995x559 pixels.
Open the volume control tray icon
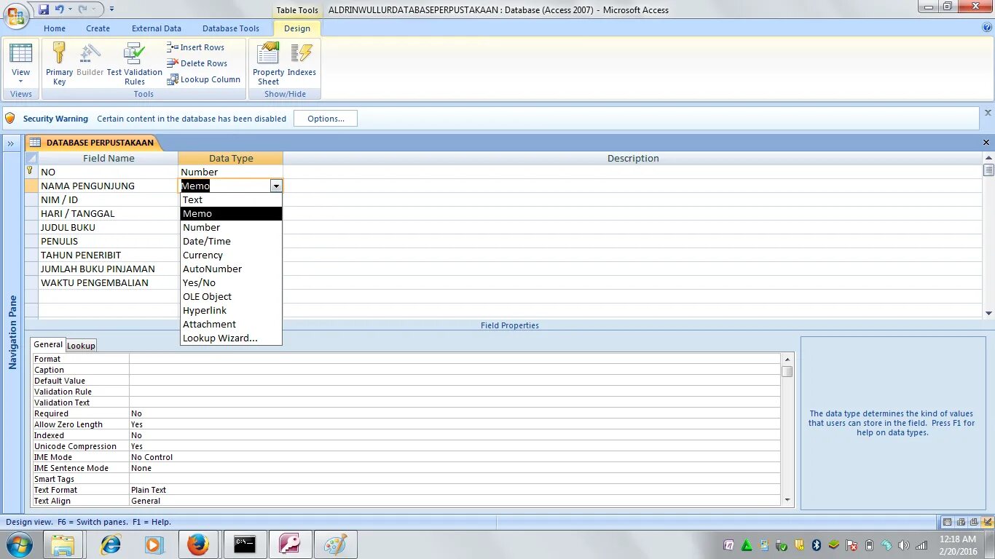(x=904, y=545)
